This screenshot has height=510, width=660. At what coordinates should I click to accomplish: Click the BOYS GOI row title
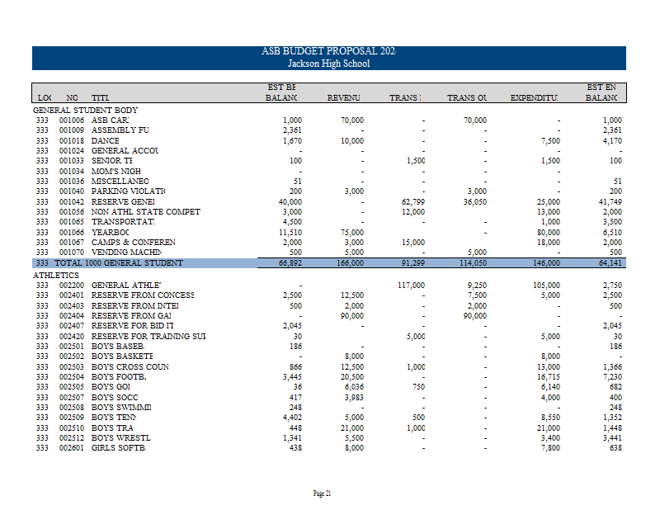click(111, 387)
